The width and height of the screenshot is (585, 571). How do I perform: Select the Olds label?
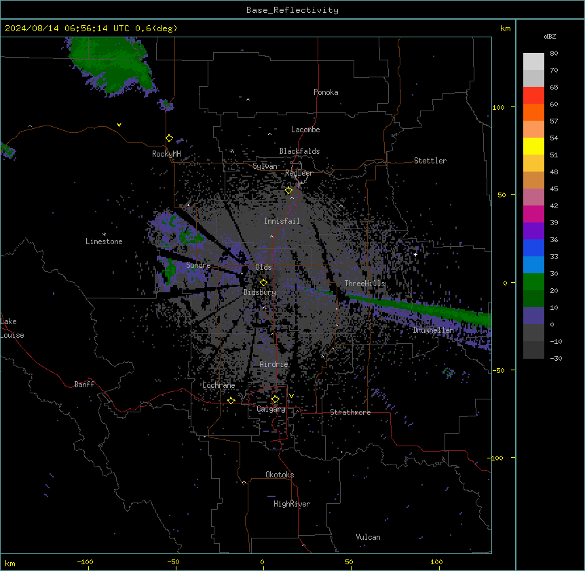pyautogui.click(x=263, y=267)
